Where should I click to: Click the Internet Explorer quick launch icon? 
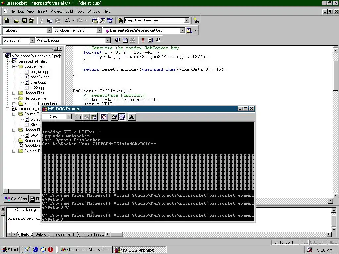click(35, 250)
